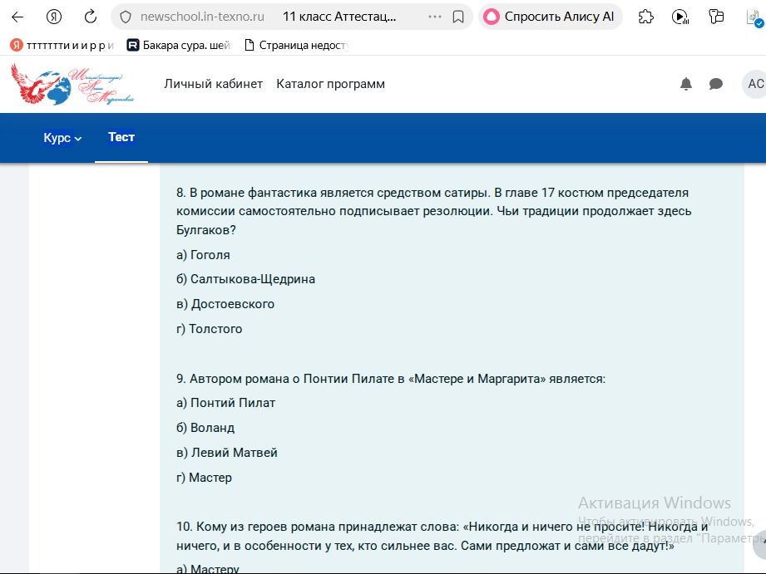Click Спросить Алису AI button
The image size is (766, 574).
(x=550, y=17)
